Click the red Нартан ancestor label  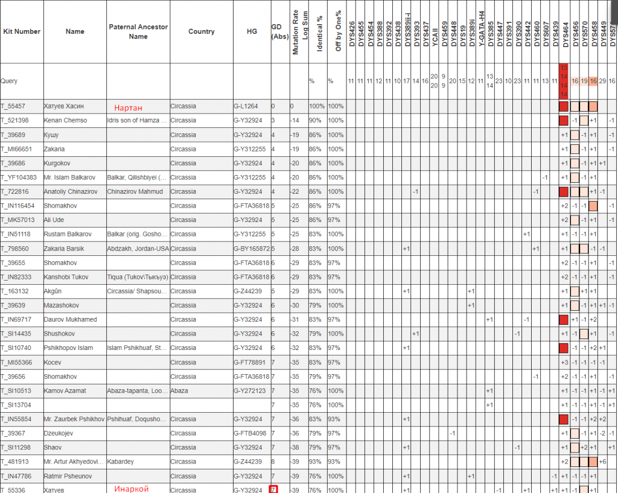click(129, 107)
